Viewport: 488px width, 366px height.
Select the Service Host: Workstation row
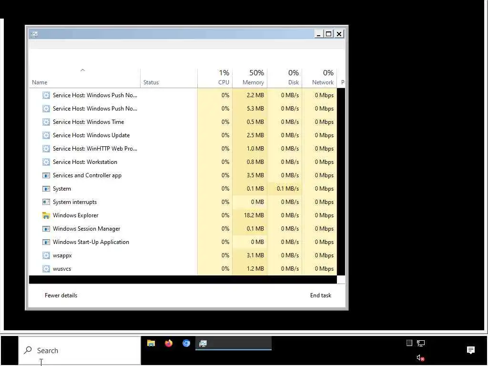(x=183, y=162)
